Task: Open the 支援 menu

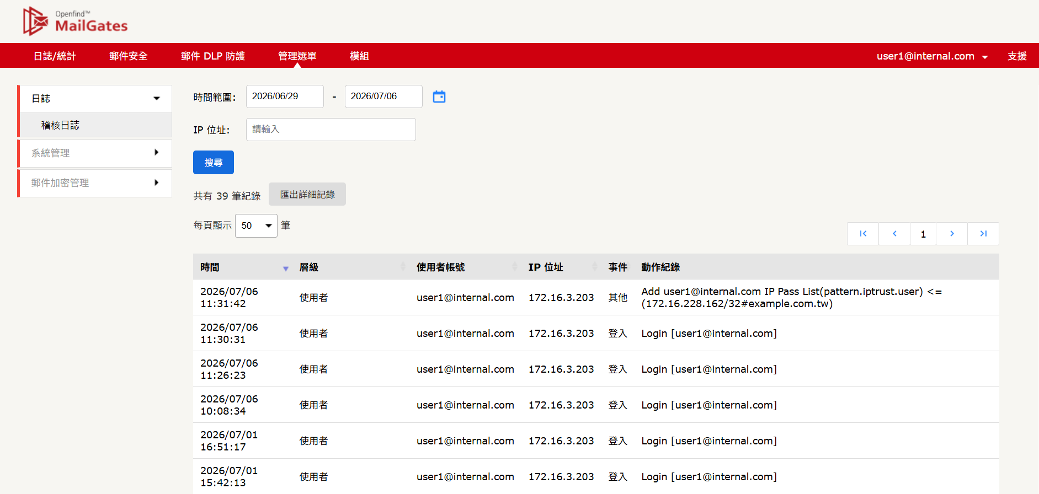Action: [1017, 56]
